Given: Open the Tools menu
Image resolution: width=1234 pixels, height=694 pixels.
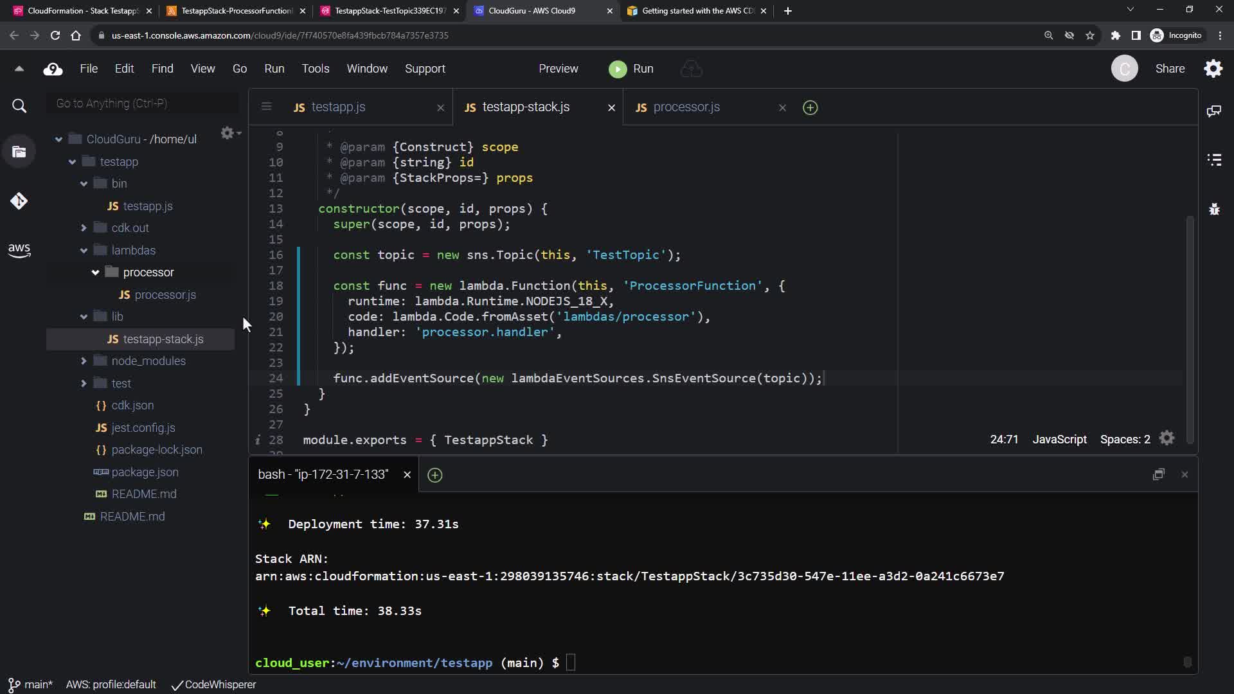Looking at the screenshot, I should (315, 69).
